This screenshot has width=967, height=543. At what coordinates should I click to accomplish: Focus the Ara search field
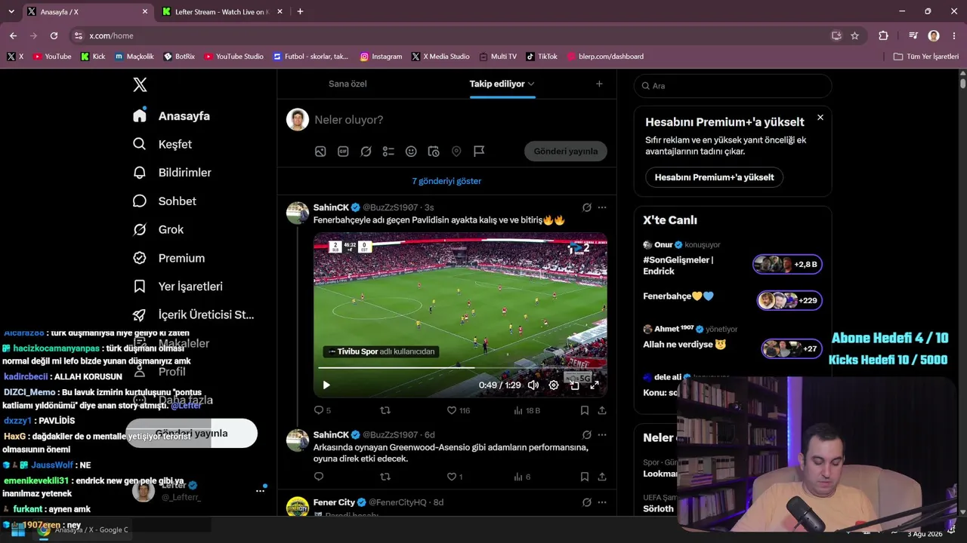pyautogui.click(x=733, y=86)
